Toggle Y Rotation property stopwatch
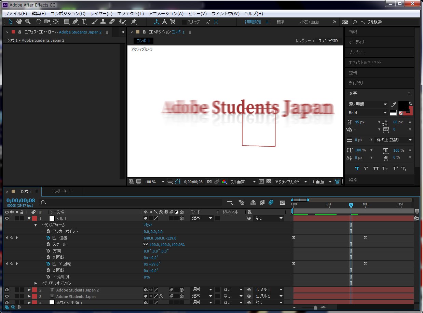Viewport: 423px width, 313px height. 48,264
